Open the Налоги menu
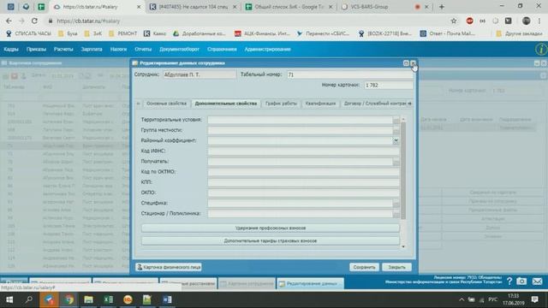The image size is (548, 308). point(118,50)
